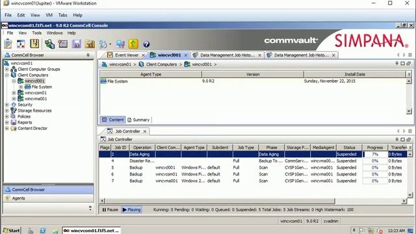Viewport: 416px width, 234px height.
Task: Click the green computers with shield toolbar icon
Action: coord(49,44)
